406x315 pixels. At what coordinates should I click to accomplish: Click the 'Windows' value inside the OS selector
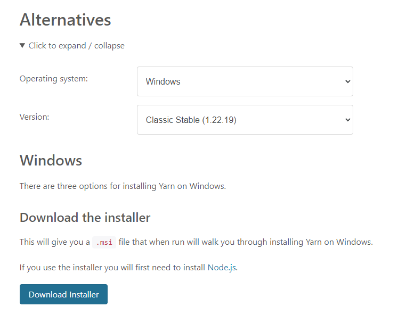[x=163, y=81]
